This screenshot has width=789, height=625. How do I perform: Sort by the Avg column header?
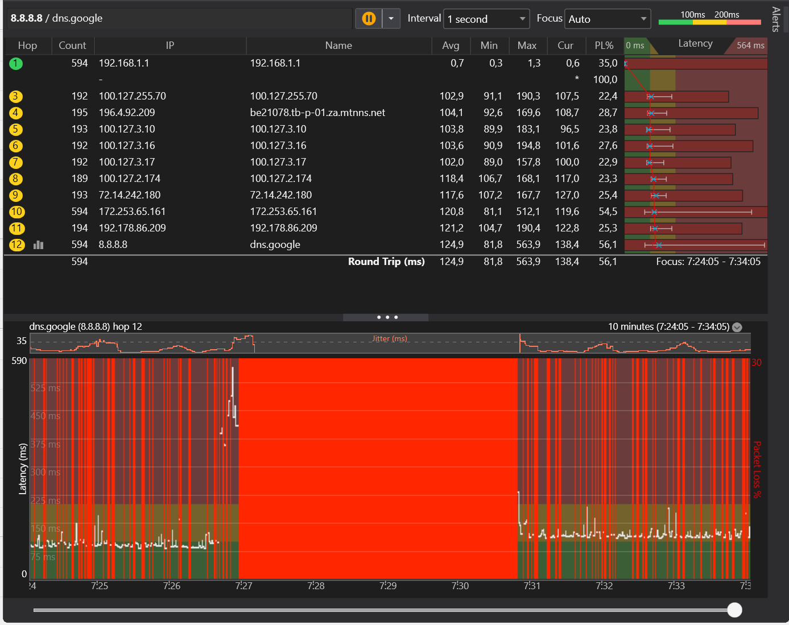(451, 45)
